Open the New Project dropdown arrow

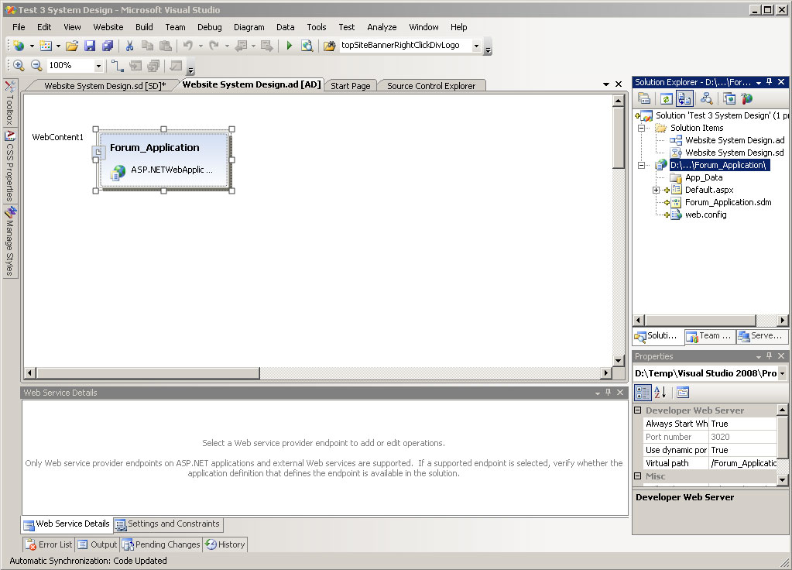point(32,46)
